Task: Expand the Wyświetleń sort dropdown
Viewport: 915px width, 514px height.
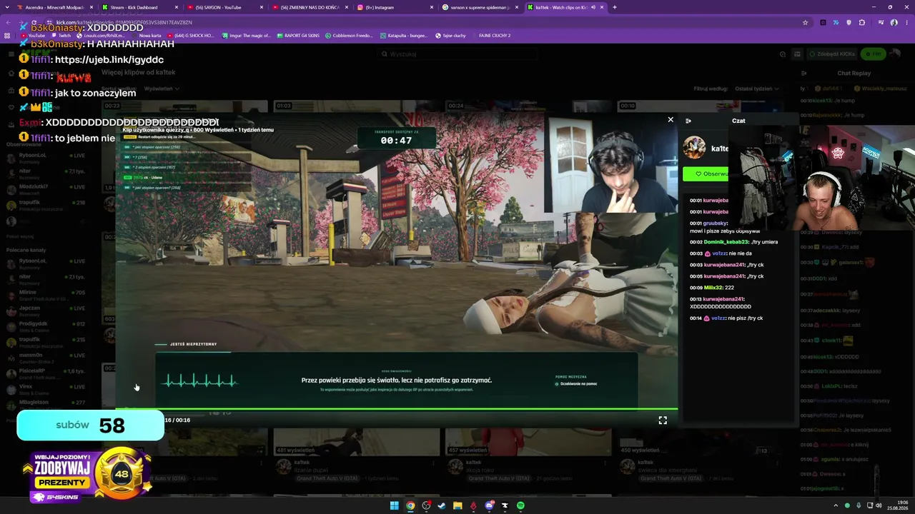Action: tap(161, 89)
